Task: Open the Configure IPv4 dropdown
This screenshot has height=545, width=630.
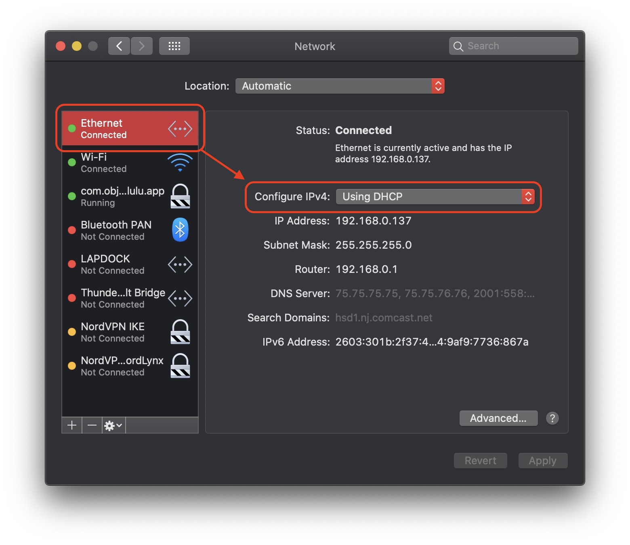Action: click(435, 197)
